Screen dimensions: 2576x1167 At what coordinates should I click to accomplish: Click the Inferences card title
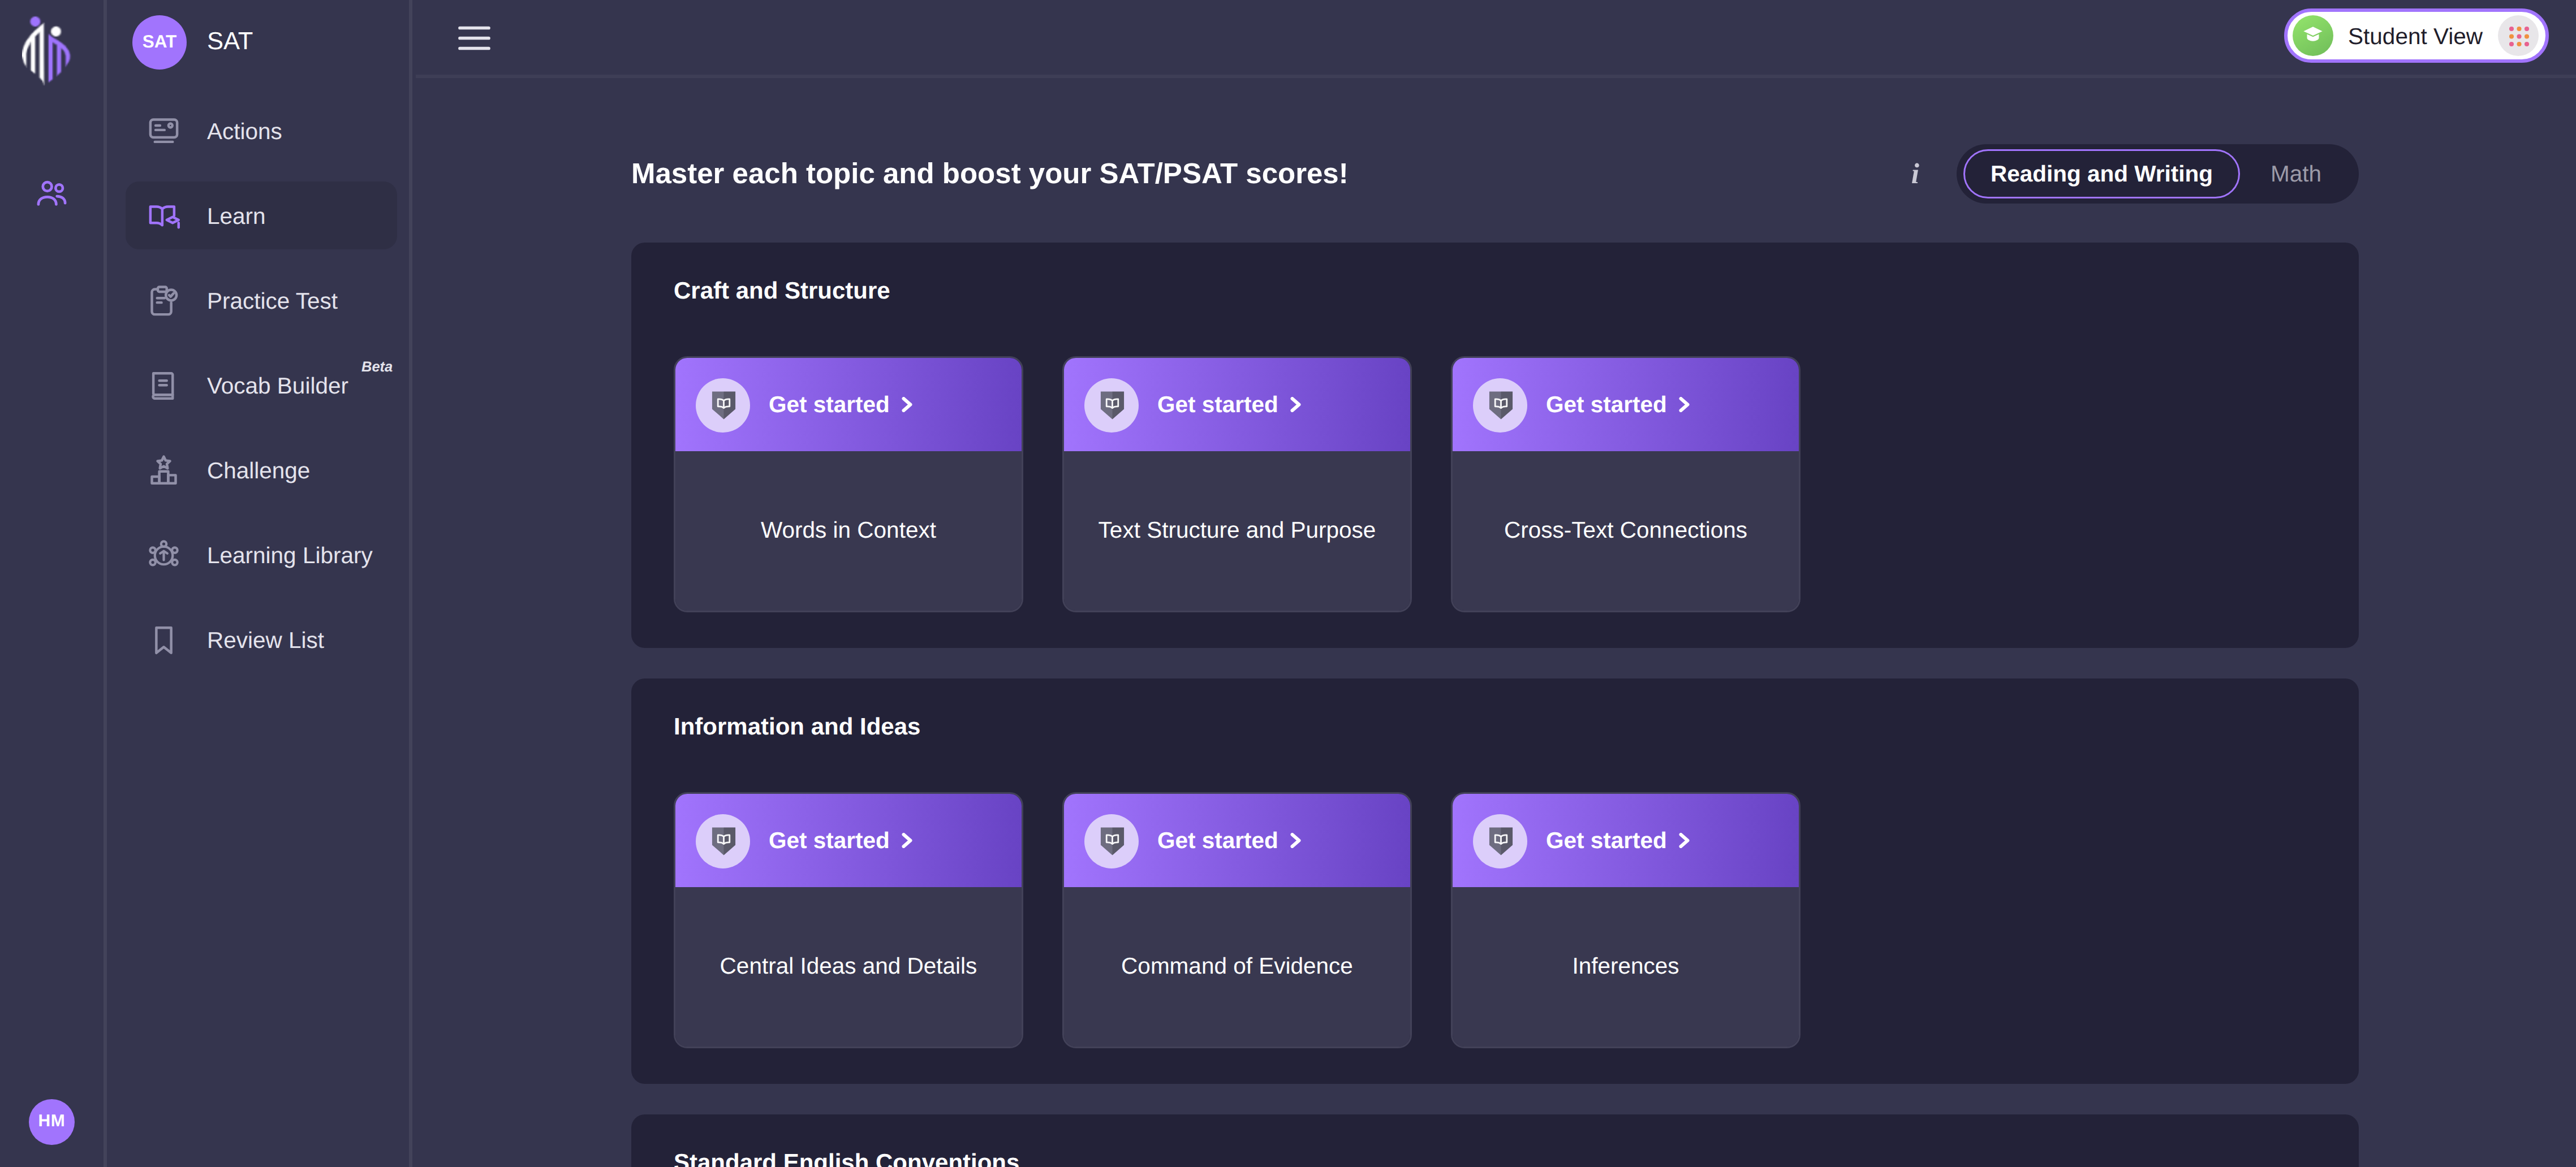coord(1625,966)
